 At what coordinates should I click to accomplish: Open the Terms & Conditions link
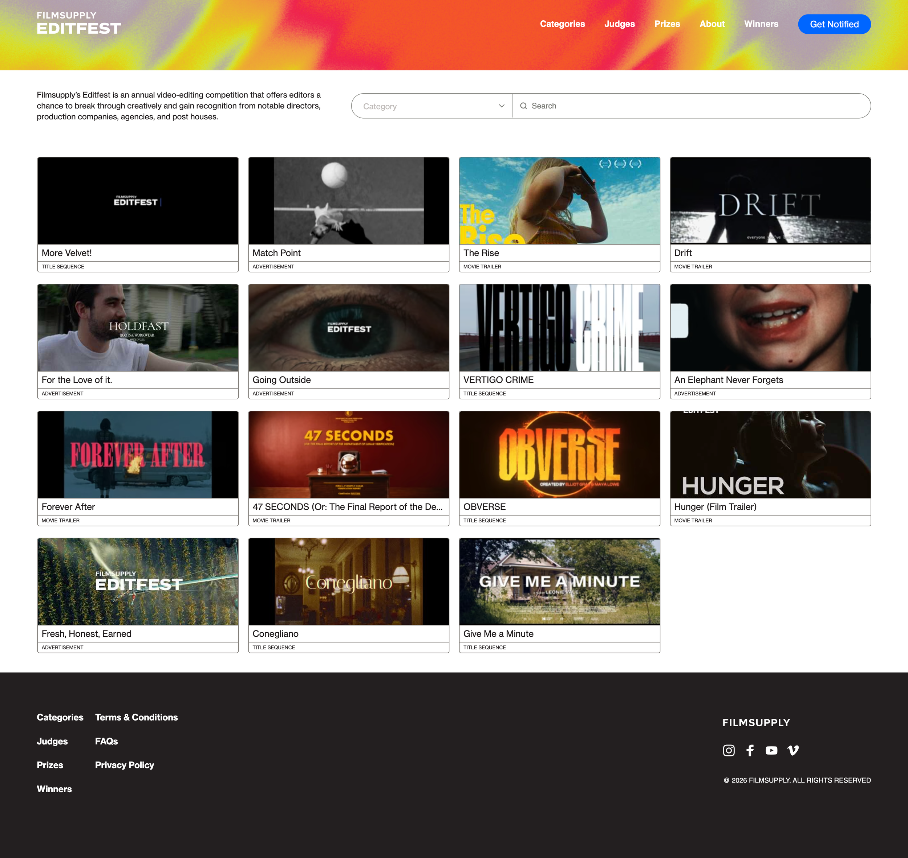pos(137,717)
